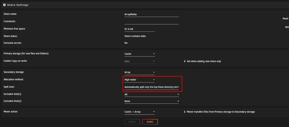This screenshot has width=289, height=127.
Task: Click the 'Mover action:' label
Action: [x=11, y=111]
